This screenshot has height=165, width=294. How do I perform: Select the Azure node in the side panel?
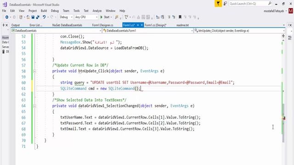pyautogui.click(x=5, y=38)
